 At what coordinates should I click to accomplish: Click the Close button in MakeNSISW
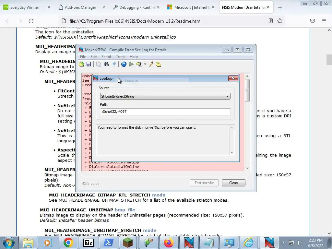click(233, 183)
